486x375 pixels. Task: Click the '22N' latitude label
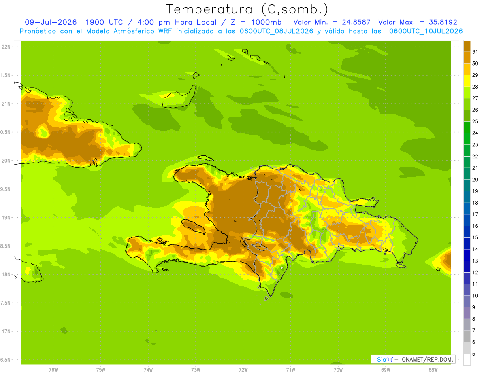click(6, 47)
